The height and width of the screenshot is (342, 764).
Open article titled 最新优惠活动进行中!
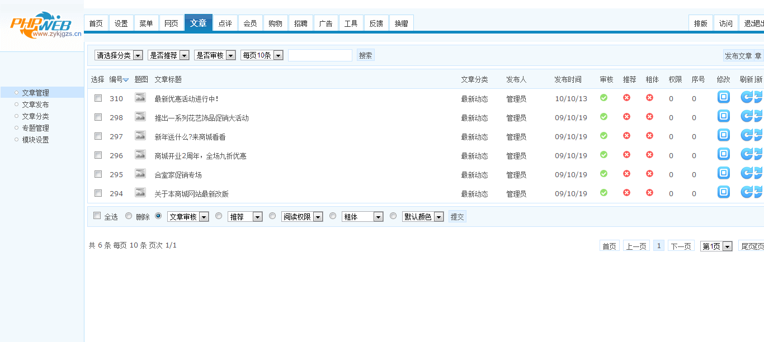tap(186, 99)
